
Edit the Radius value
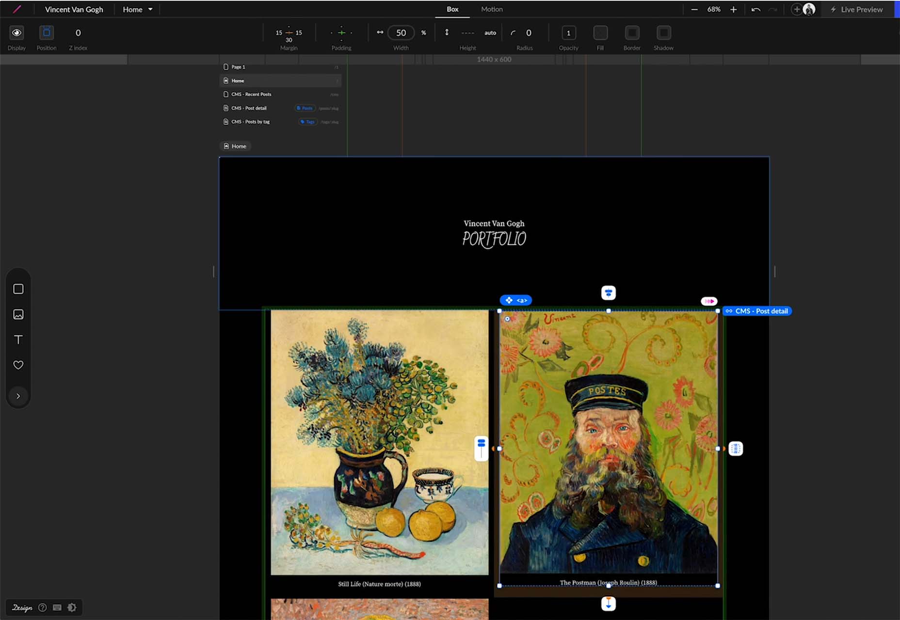click(x=529, y=33)
